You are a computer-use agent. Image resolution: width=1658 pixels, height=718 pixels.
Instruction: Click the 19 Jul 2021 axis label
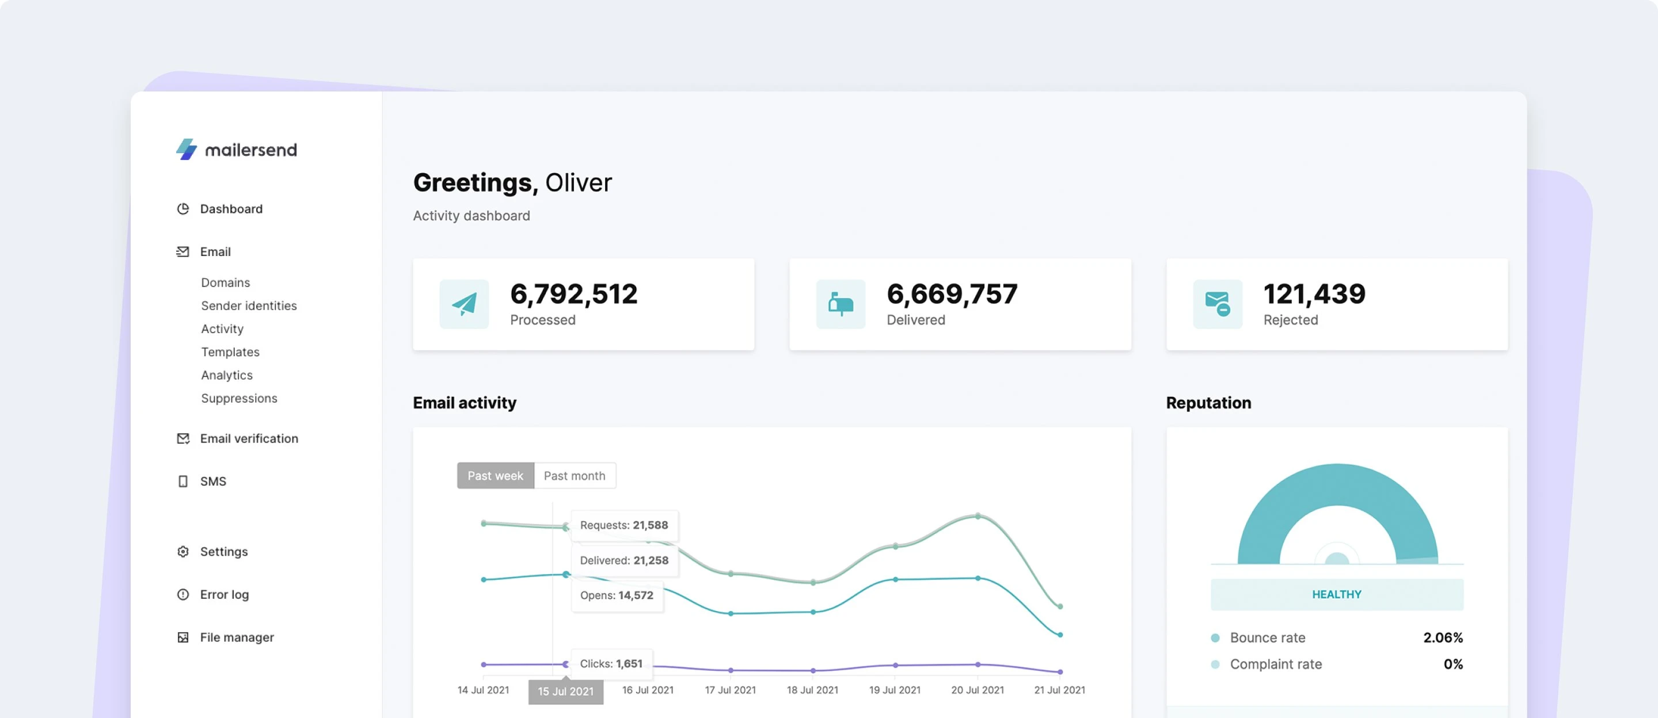895,690
